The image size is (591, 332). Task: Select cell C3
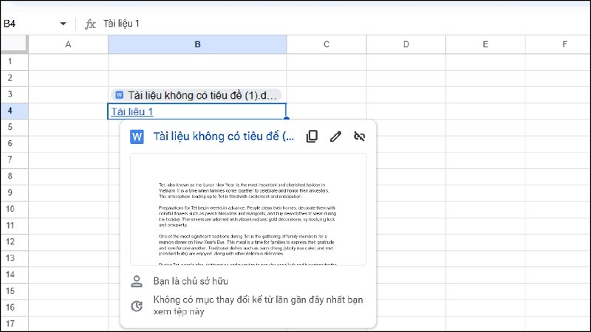pos(327,94)
